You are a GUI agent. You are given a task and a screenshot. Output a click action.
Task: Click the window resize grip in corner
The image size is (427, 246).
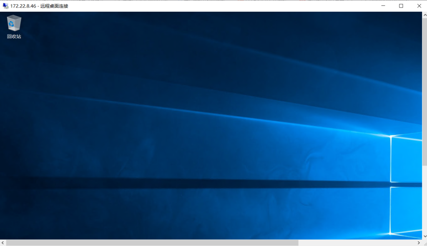pyautogui.click(x=424, y=243)
